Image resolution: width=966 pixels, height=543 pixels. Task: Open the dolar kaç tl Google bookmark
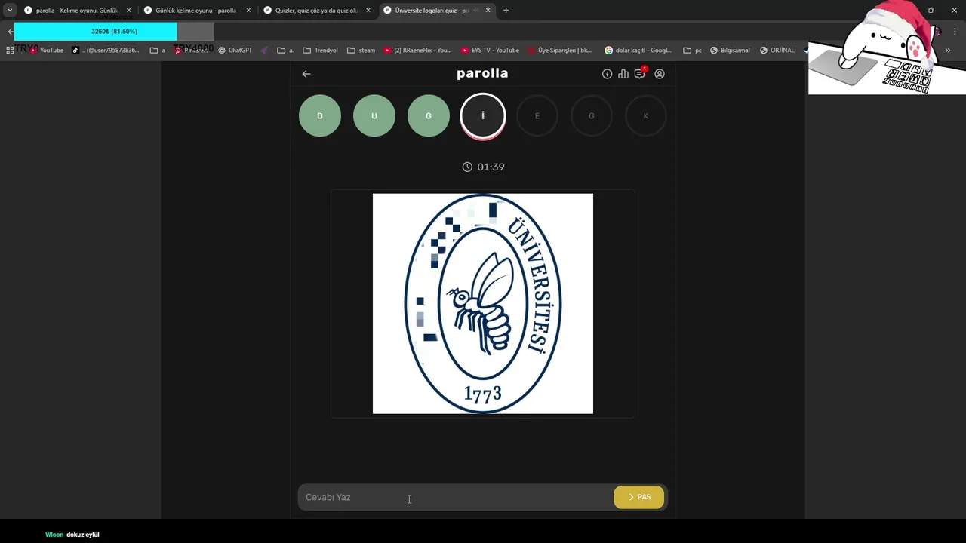638,51
